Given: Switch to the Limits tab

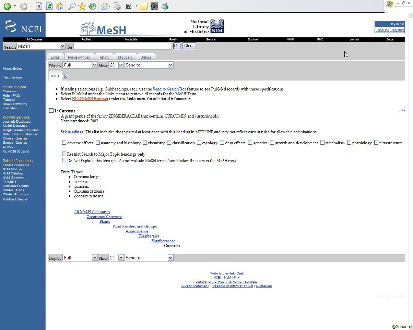Looking at the screenshot, I should point(55,57).
